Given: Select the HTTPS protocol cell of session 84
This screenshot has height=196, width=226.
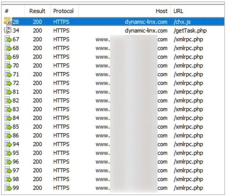Looking at the screenshot, I should [61, 118].
